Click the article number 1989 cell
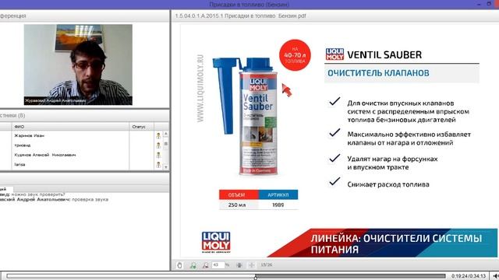499x280 pixels. (278, 205)
